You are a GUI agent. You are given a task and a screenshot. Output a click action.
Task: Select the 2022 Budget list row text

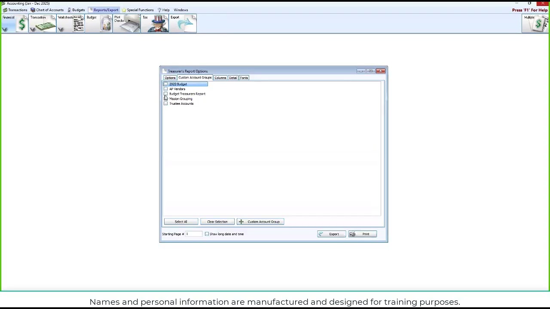tap(178, 84)
